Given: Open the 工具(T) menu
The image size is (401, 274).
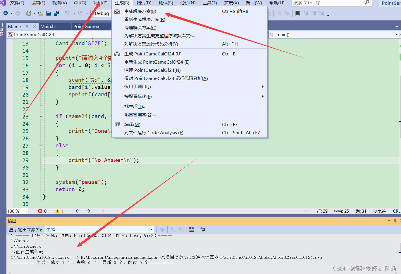Looking at the screenshot, I should 210,3.
